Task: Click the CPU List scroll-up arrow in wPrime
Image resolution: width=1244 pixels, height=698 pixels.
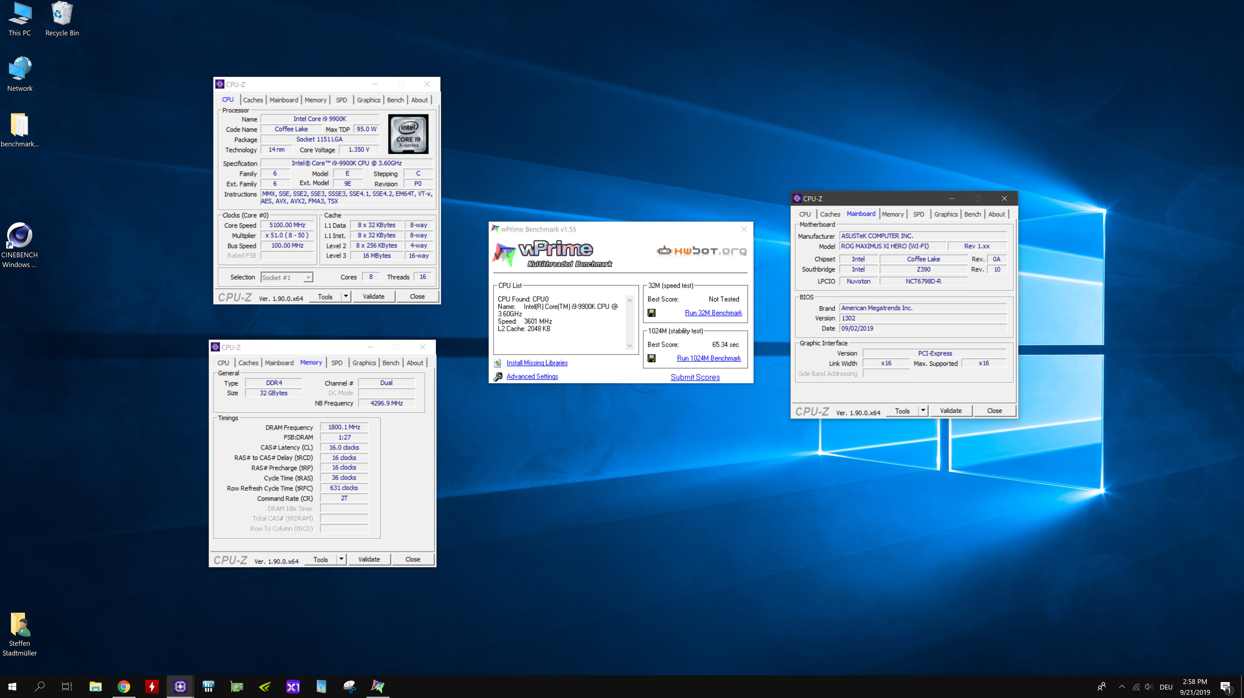Action: [629, 300]
